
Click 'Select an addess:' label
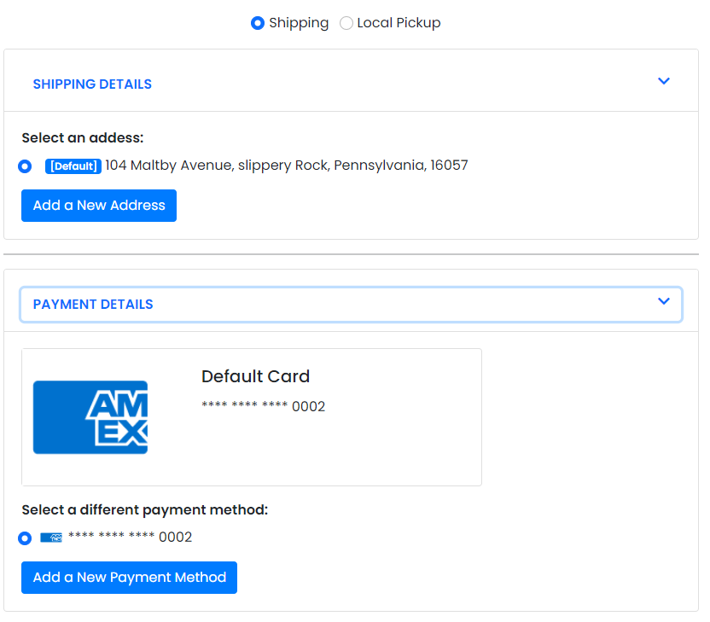[x=83, y=137]
